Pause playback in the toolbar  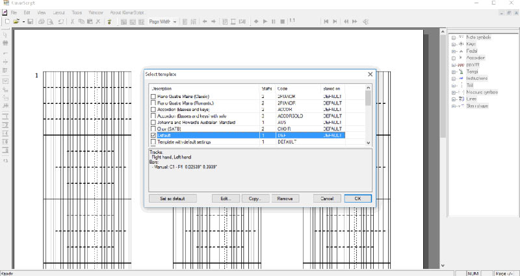(x=274, y=21)
